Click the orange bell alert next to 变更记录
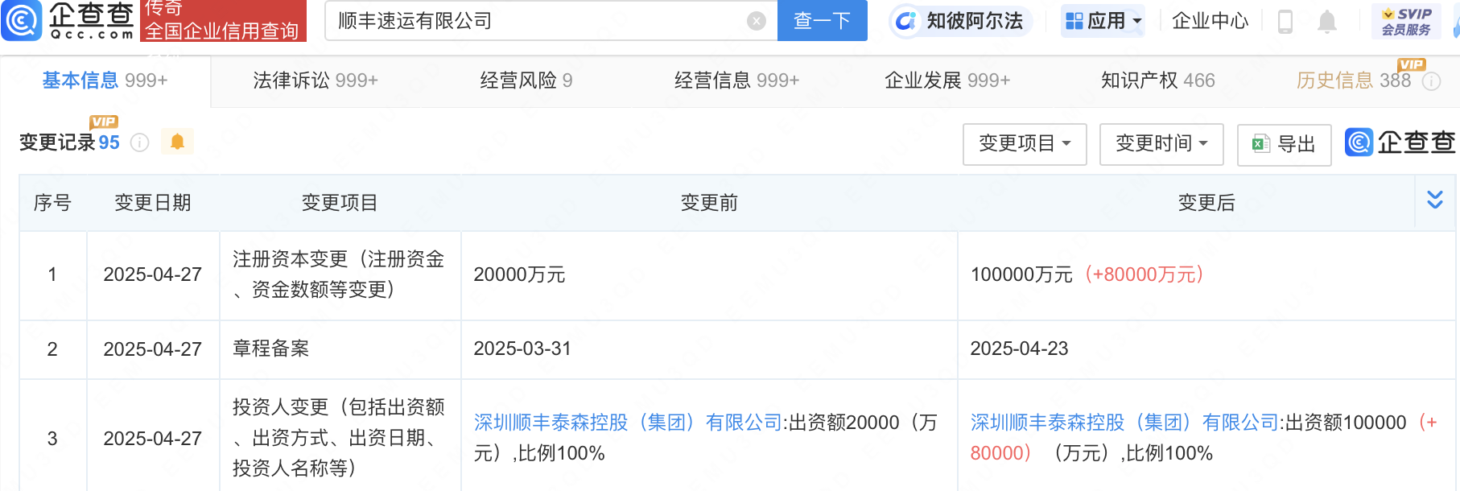Image resolution: width=1460 pixels, height=491 pixels. [x=177, y=142]
